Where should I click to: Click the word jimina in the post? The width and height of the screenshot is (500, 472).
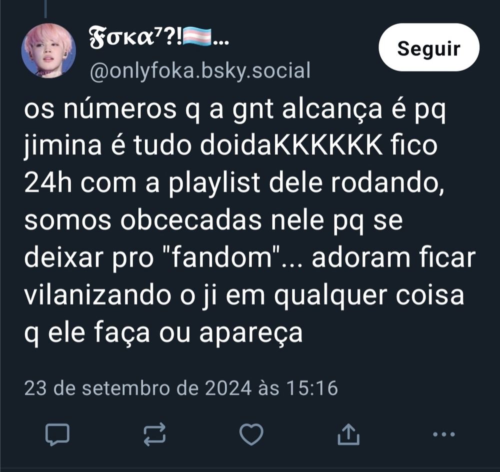(63, 147)
